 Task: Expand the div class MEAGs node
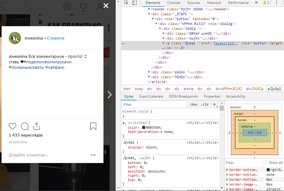(149, 77)
